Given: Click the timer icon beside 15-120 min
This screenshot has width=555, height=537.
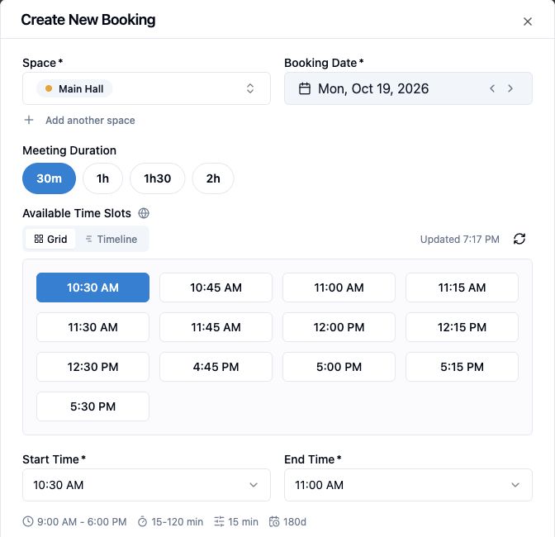Looking at the screenshot, I should click(142, 522).
